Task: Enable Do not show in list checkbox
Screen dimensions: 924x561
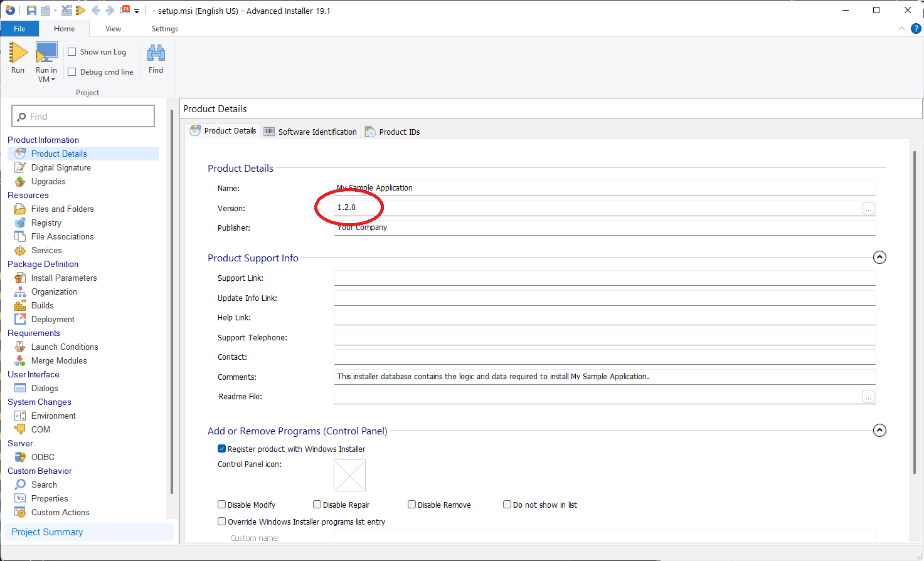Action: click(507, 504)
